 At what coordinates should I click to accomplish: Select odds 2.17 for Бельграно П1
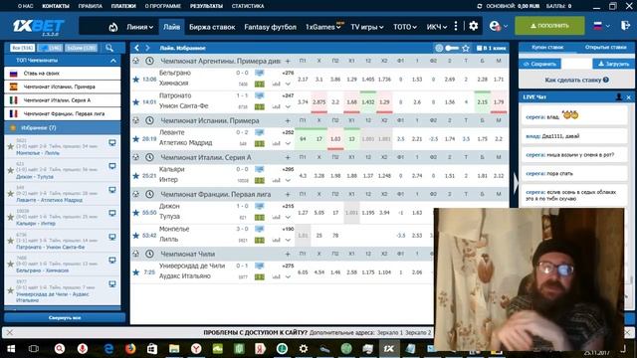(x=303, y=80)
